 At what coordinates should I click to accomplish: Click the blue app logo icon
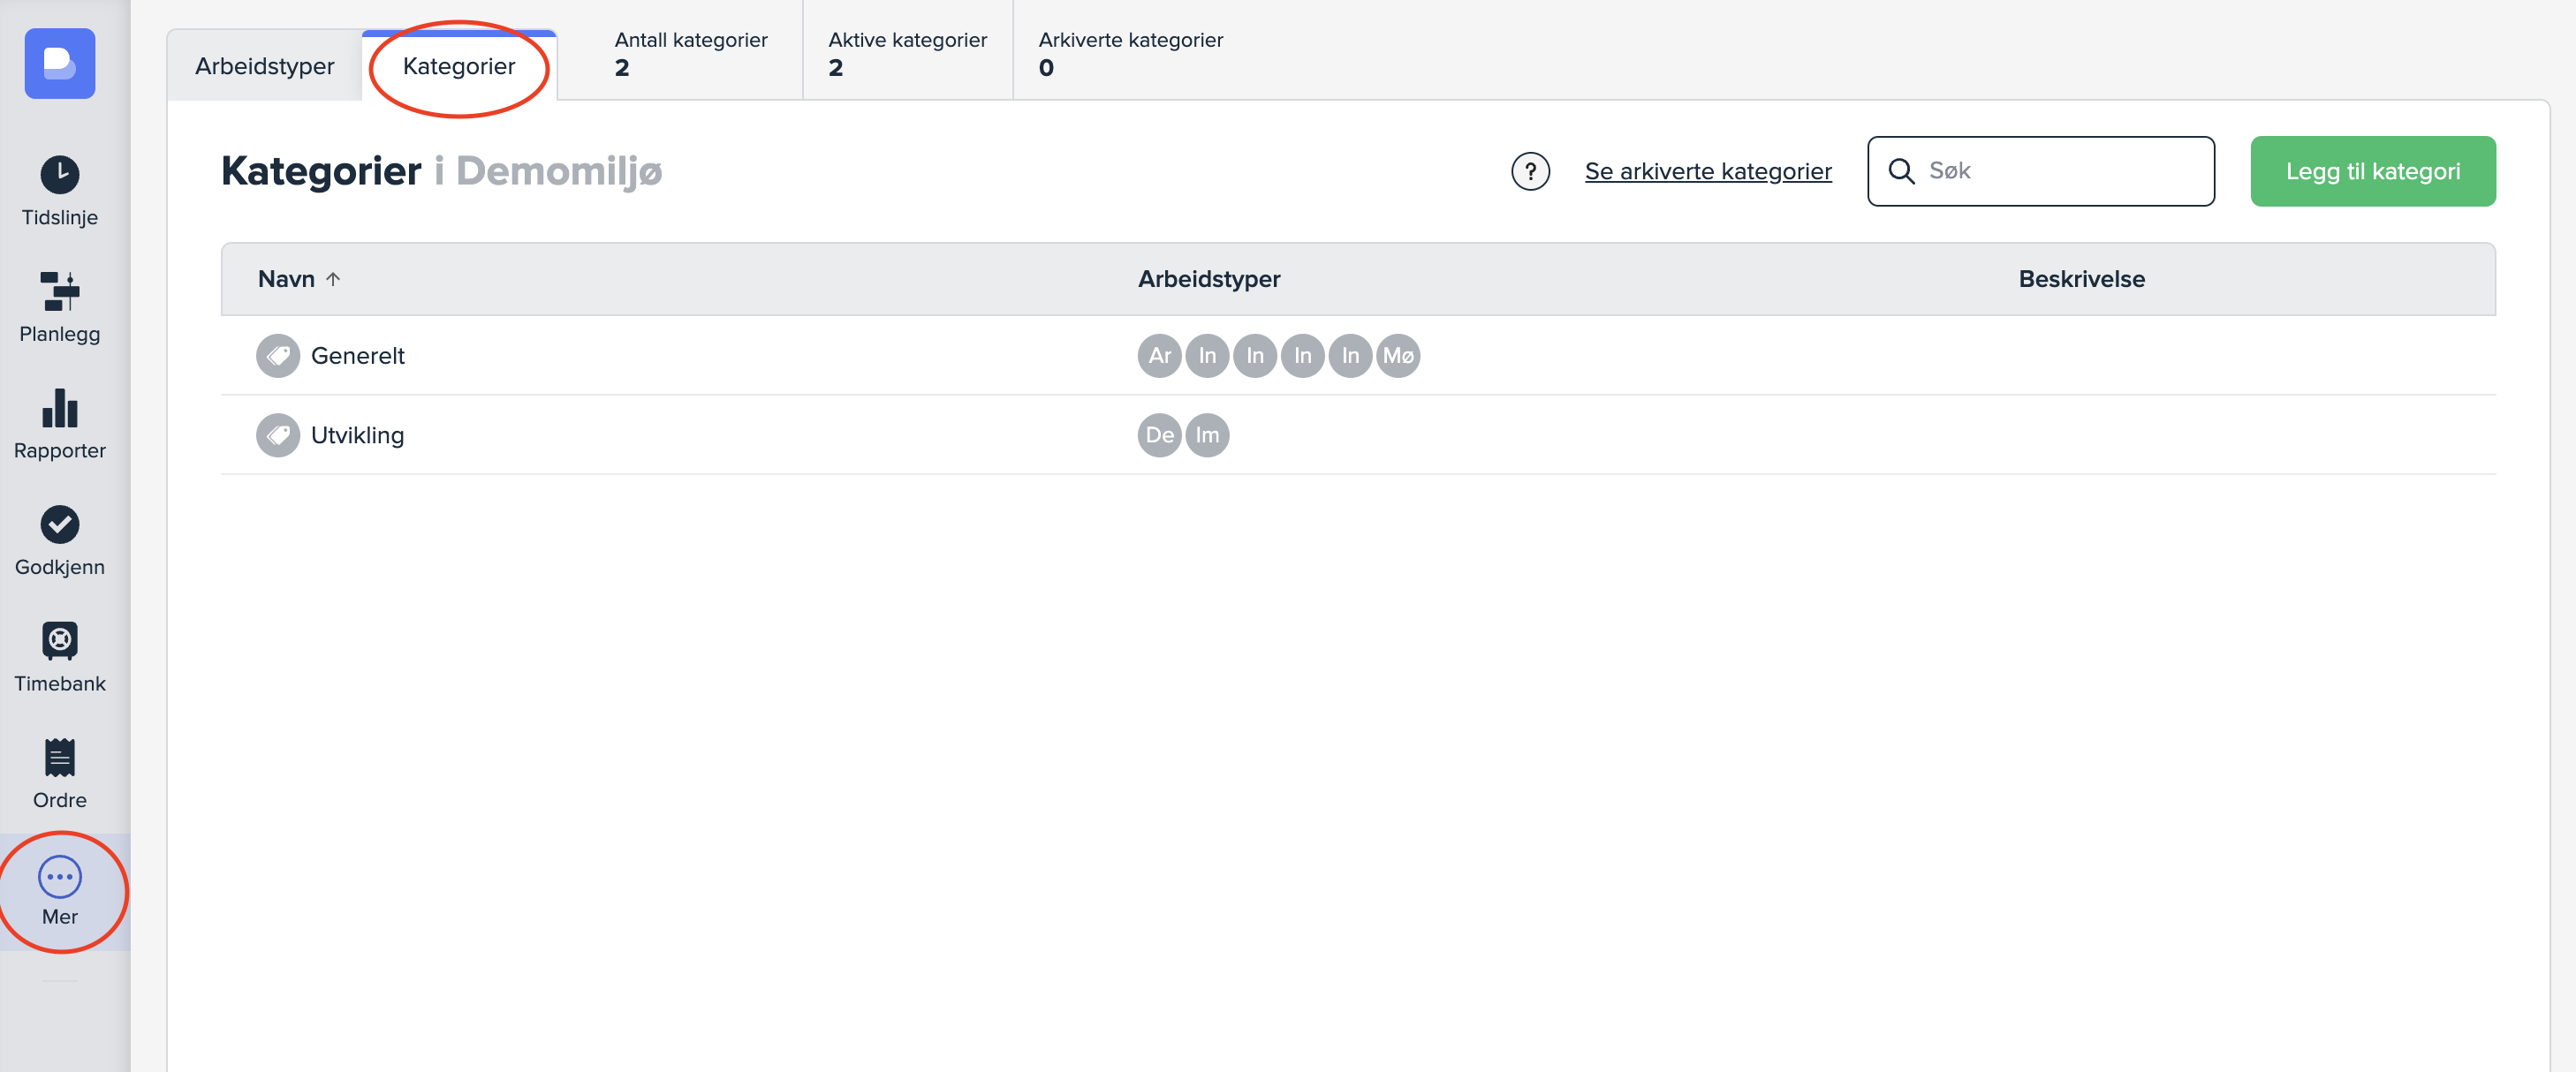60,64
